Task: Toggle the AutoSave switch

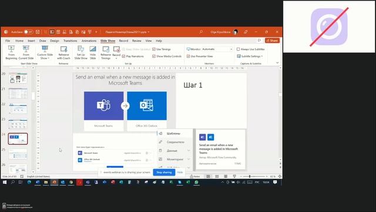Action: [x=29, y=32]
